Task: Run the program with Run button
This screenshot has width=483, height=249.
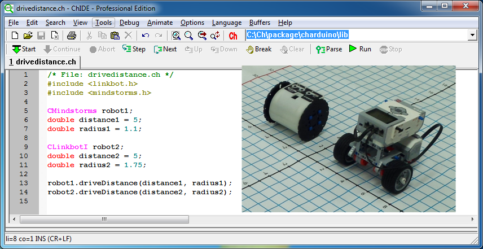Action: pos(359,49)
